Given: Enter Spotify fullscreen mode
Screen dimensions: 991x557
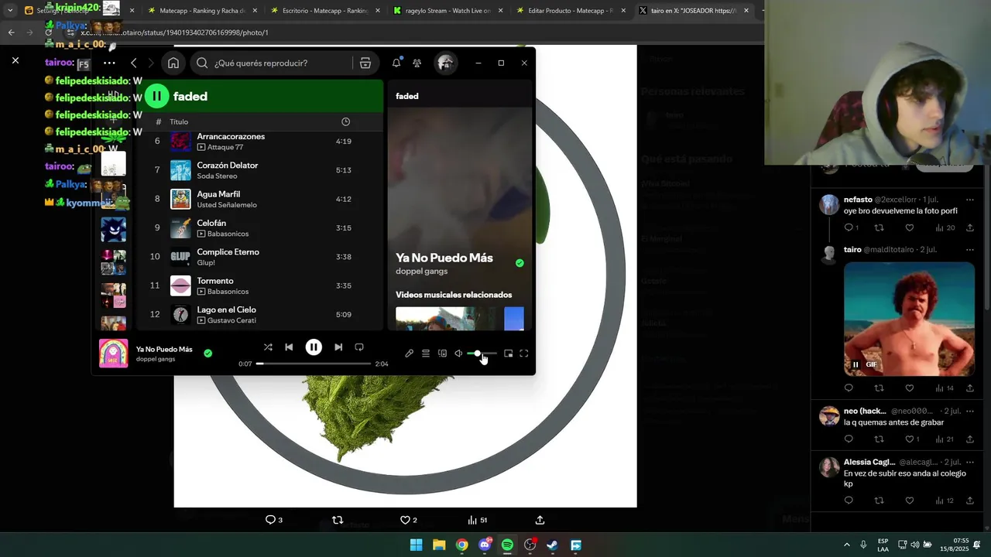Looking at the screenshot, I should click(524, 354).
